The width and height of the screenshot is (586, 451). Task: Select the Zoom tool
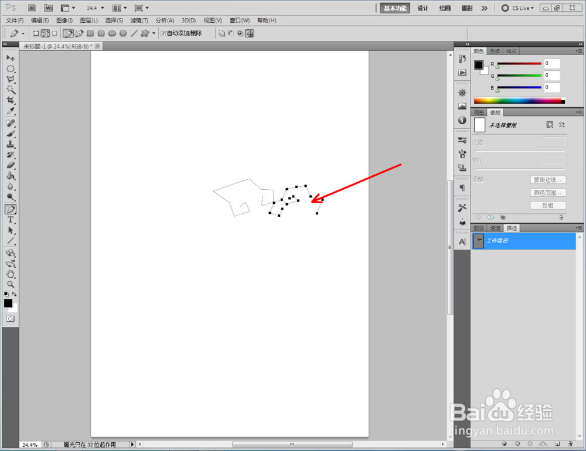pos(11,284)
